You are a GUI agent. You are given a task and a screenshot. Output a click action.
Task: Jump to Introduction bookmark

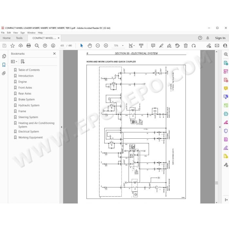click(26, 76)
